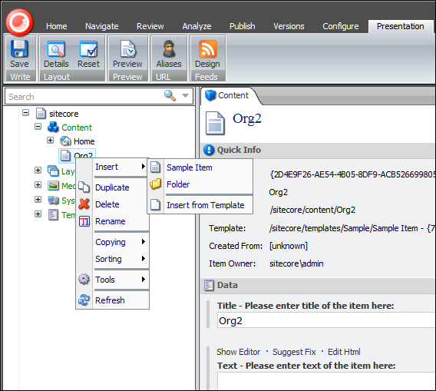This screenshot has width=436, height=391.
Task: Expand the System tree node
Action: tap(38, 199)
